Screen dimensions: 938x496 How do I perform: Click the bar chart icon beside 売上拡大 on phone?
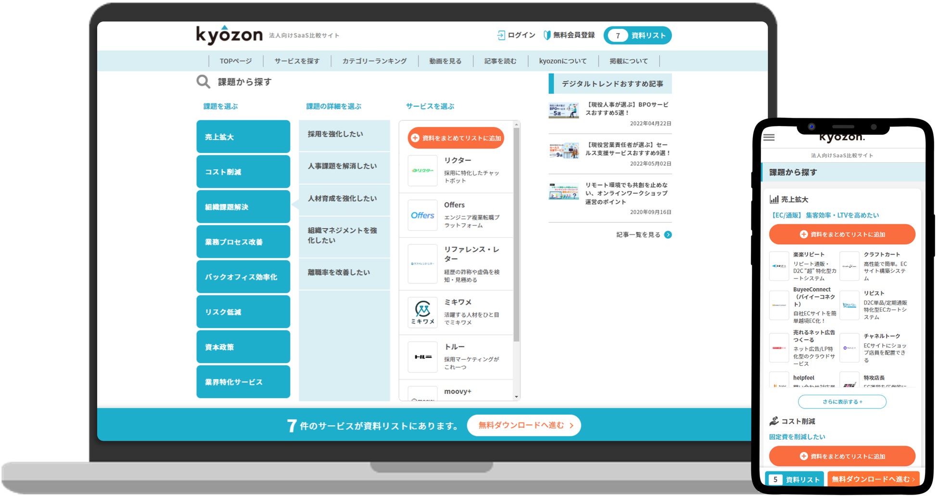774,199
